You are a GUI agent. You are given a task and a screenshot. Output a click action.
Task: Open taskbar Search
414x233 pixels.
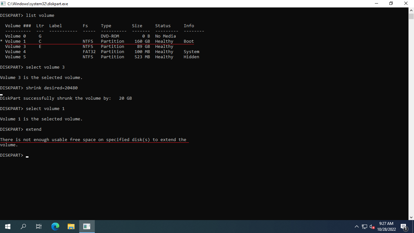23,227
